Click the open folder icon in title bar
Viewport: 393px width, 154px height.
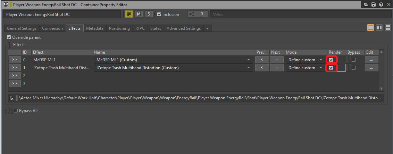(366, 4)
